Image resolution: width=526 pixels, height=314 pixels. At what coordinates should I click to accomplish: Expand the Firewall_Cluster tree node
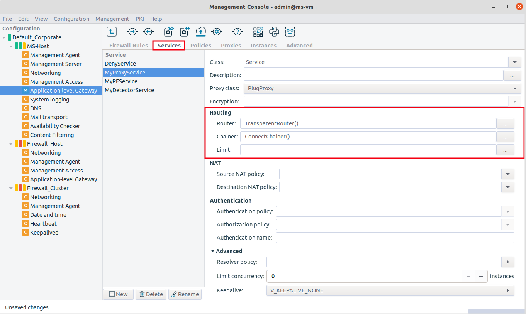[x=11, y=188]
